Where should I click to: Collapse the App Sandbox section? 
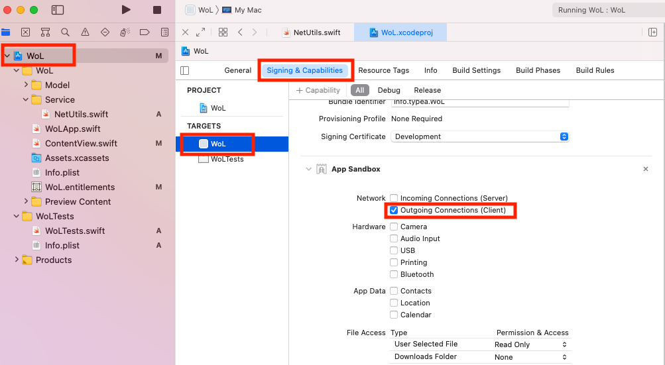point(308,169)
